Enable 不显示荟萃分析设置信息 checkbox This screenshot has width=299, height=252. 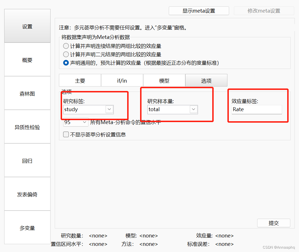tap(66, 134)
